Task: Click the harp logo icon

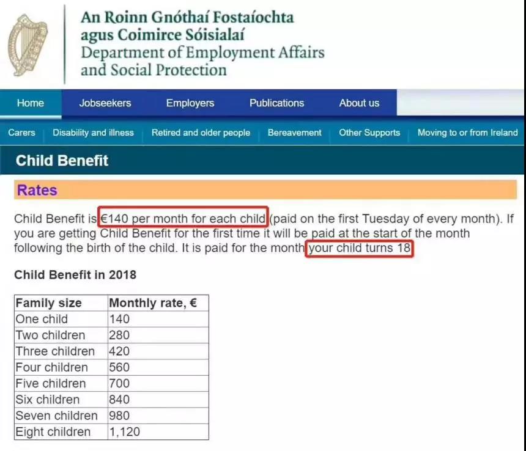Action: pos(27,45)
